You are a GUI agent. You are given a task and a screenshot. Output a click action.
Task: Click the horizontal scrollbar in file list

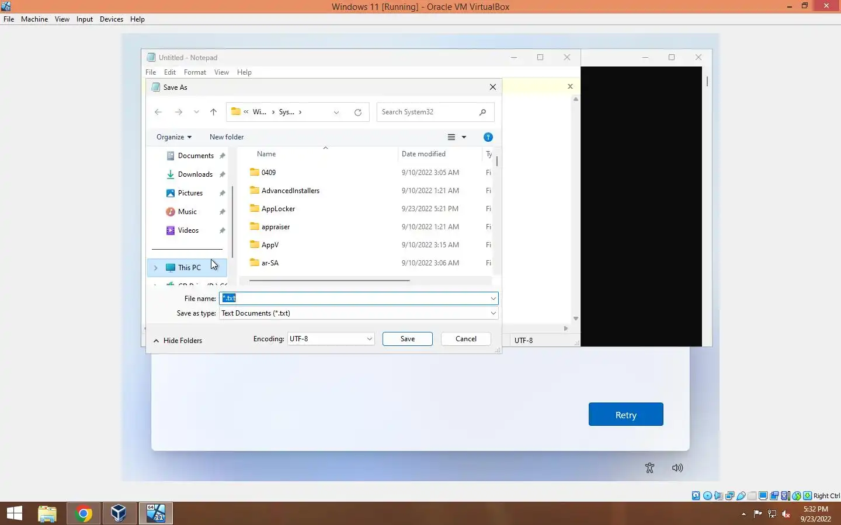pyautogui.click(x=329, y=281)
